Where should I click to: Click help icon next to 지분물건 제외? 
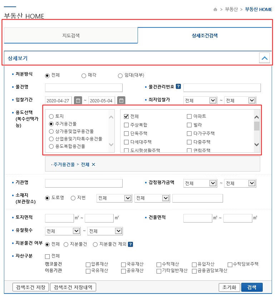(x=130, y=244)
